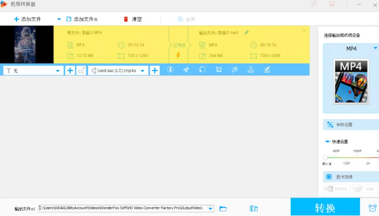Toggle the CC closed captions button
The height and width of the screenshot is (216, 379).
pyautogui.click(x=81, y=70)
